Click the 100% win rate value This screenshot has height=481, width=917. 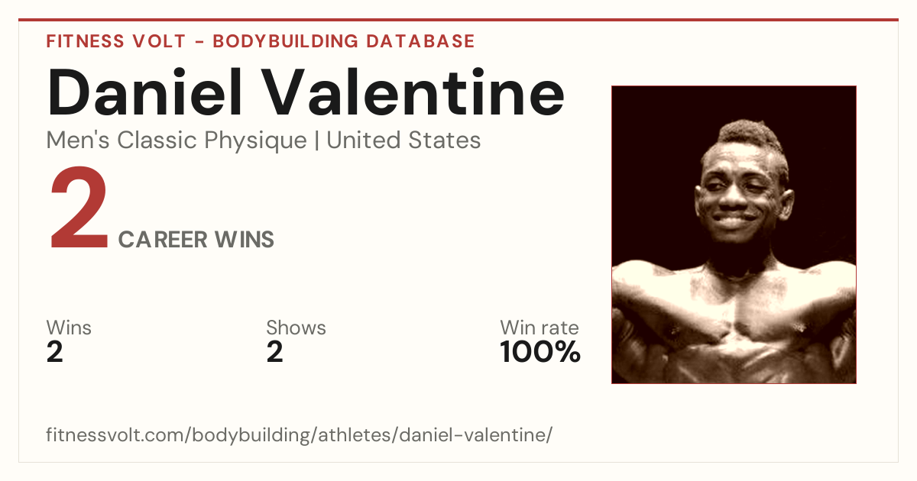click(540, 352)
